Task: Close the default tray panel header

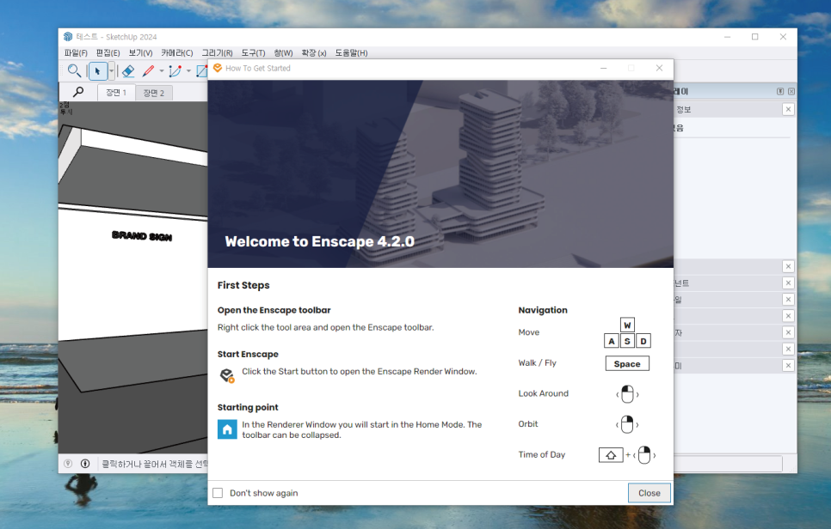Action: coord(791,92)
